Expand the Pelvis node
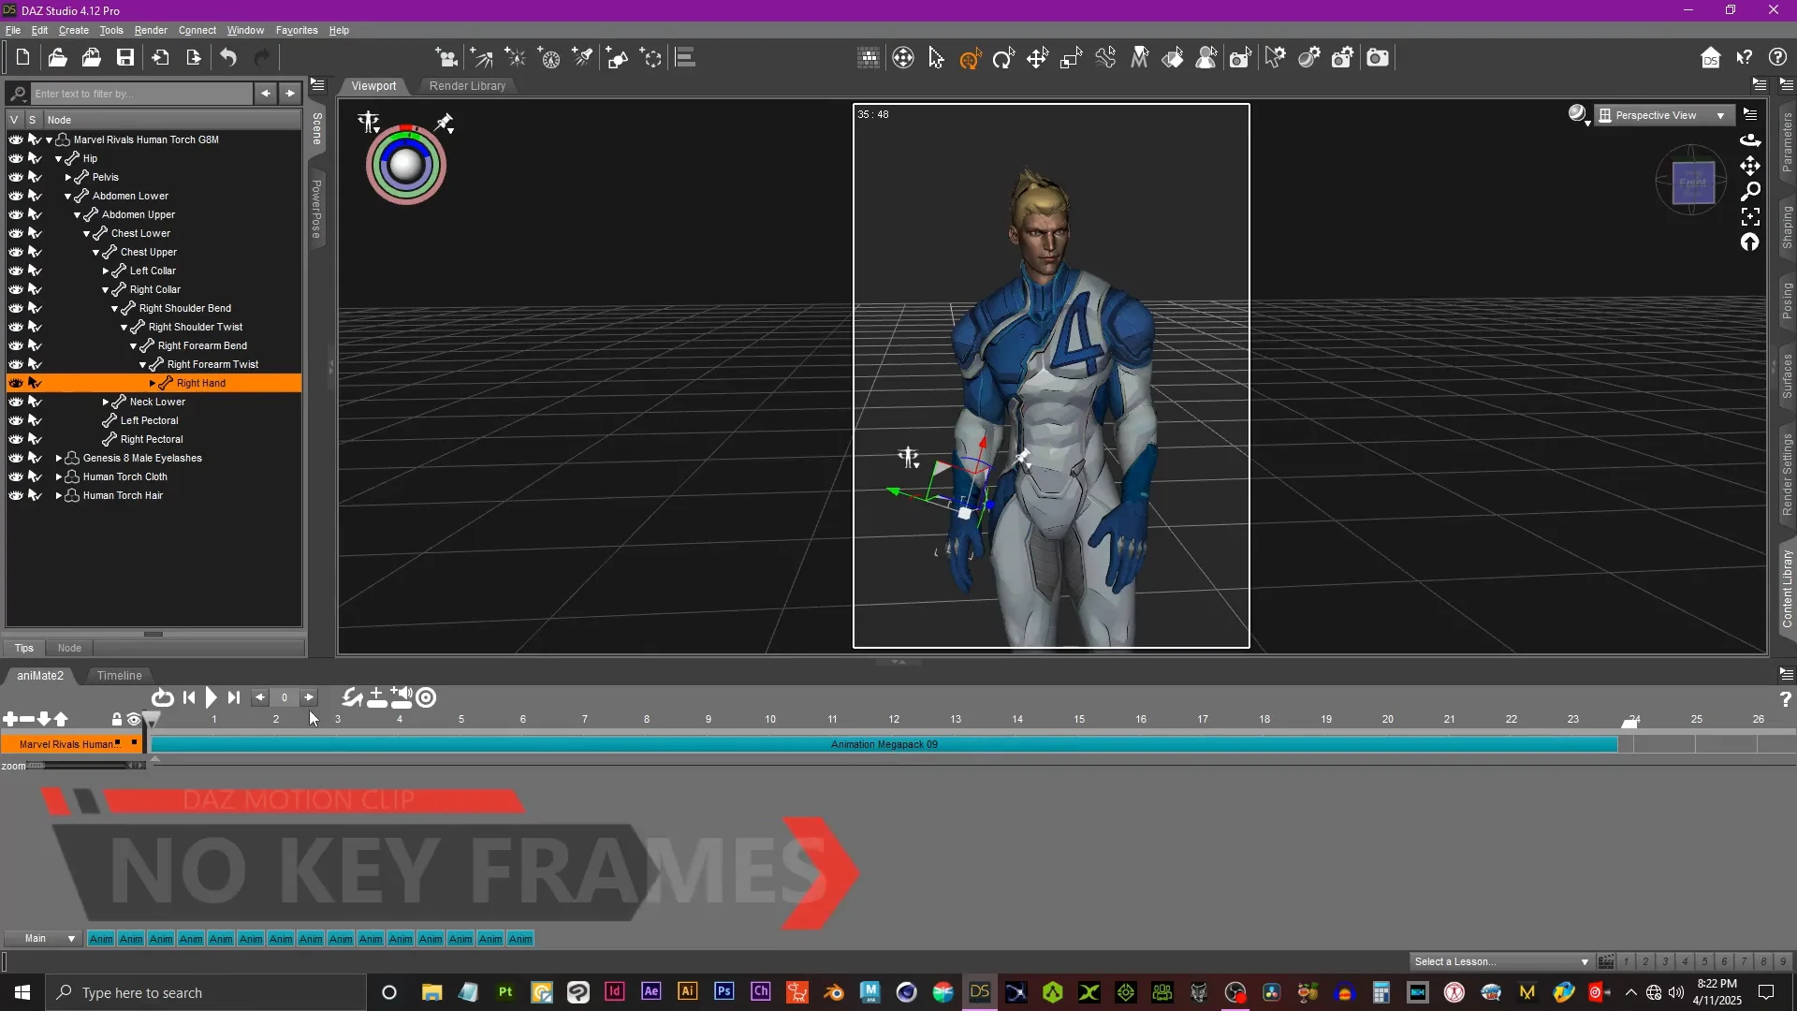This screenshot has height=1011, width=1797. [68, 177]
